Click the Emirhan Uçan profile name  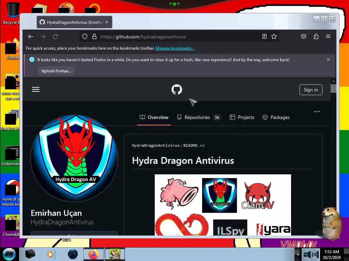pos(56,213)
